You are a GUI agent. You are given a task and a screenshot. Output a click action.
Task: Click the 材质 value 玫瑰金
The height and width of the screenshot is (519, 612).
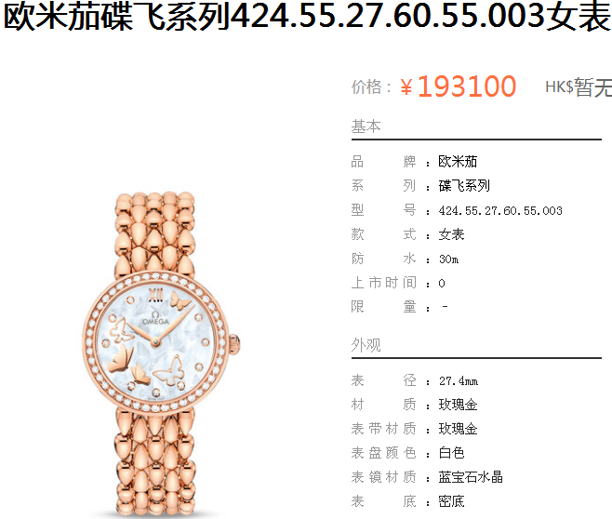click(458, 405)
